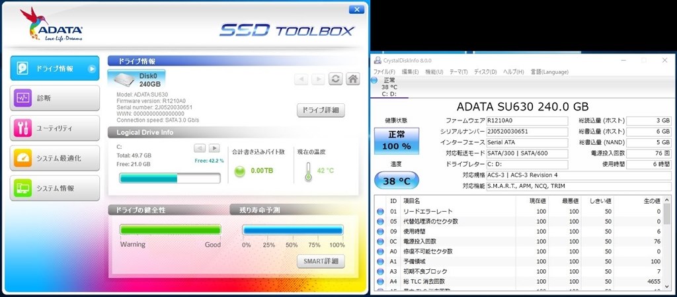Select the 総 TLC 消去回数 attribute text
Image resolution: width=677 pixels, height=297 pixels.
(424, 282)
